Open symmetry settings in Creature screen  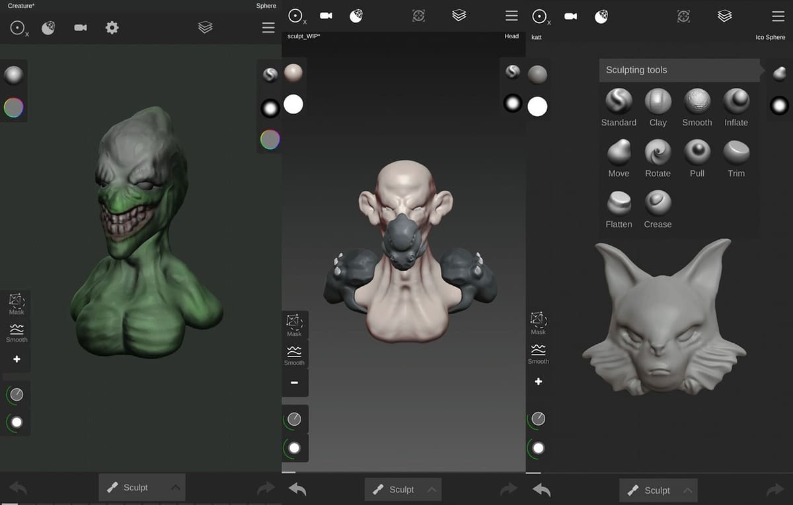(x=19, y=28)
